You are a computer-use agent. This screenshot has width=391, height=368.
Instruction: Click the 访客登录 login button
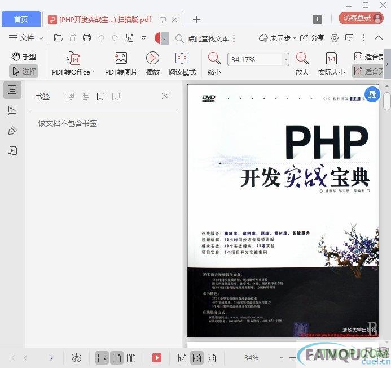click(361, 18)
